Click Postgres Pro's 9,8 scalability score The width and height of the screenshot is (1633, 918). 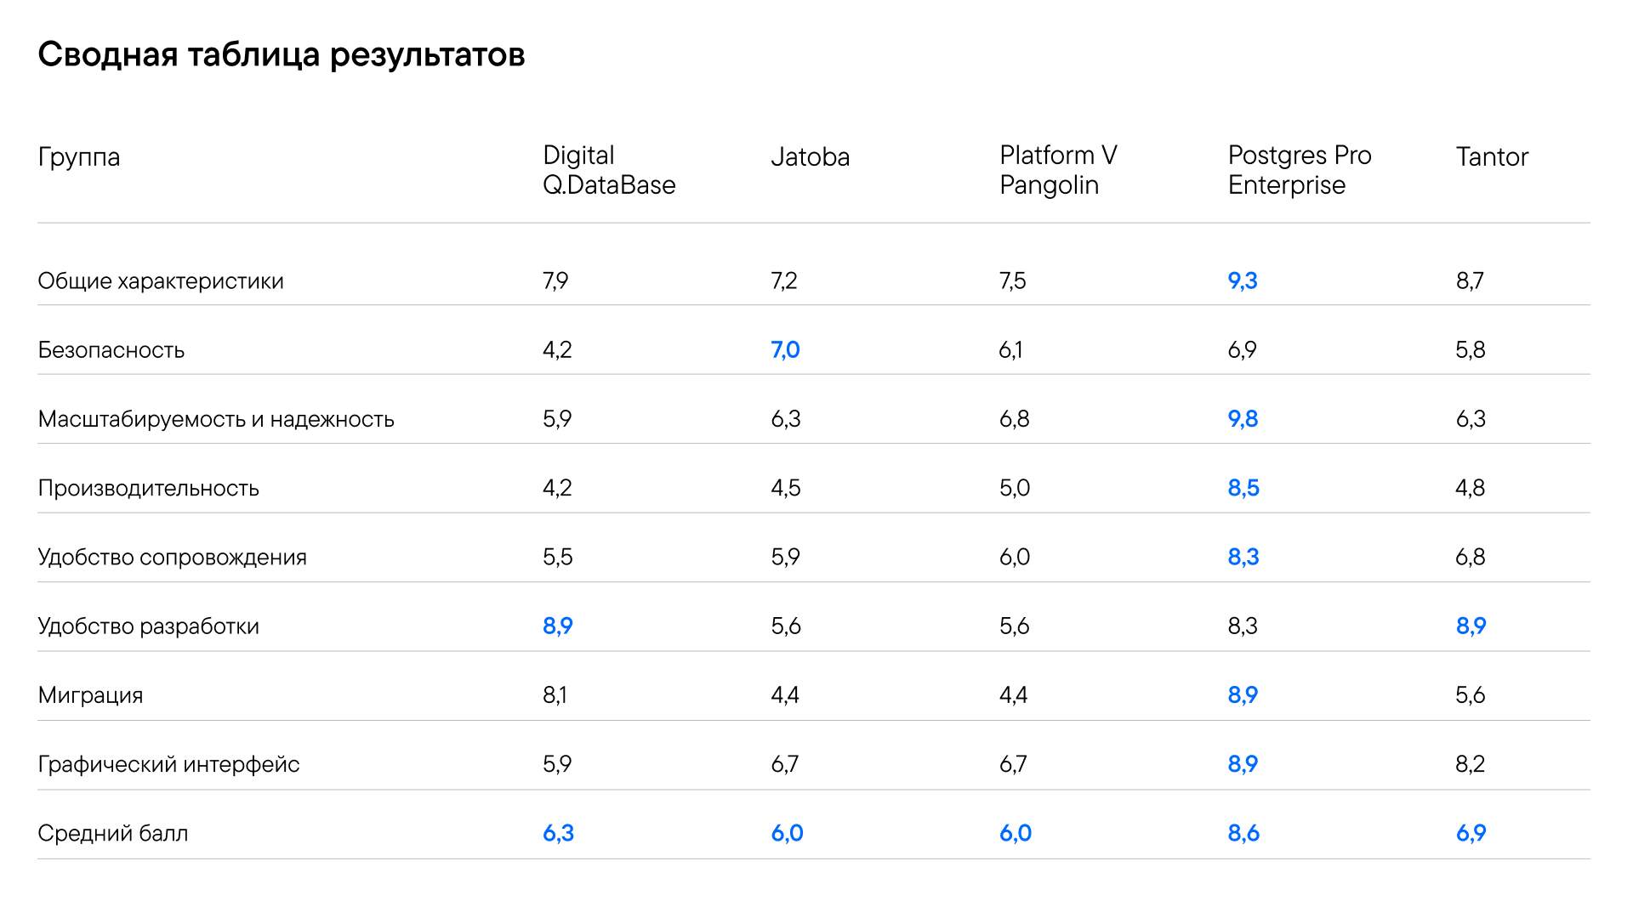[x=1243, y=419]
